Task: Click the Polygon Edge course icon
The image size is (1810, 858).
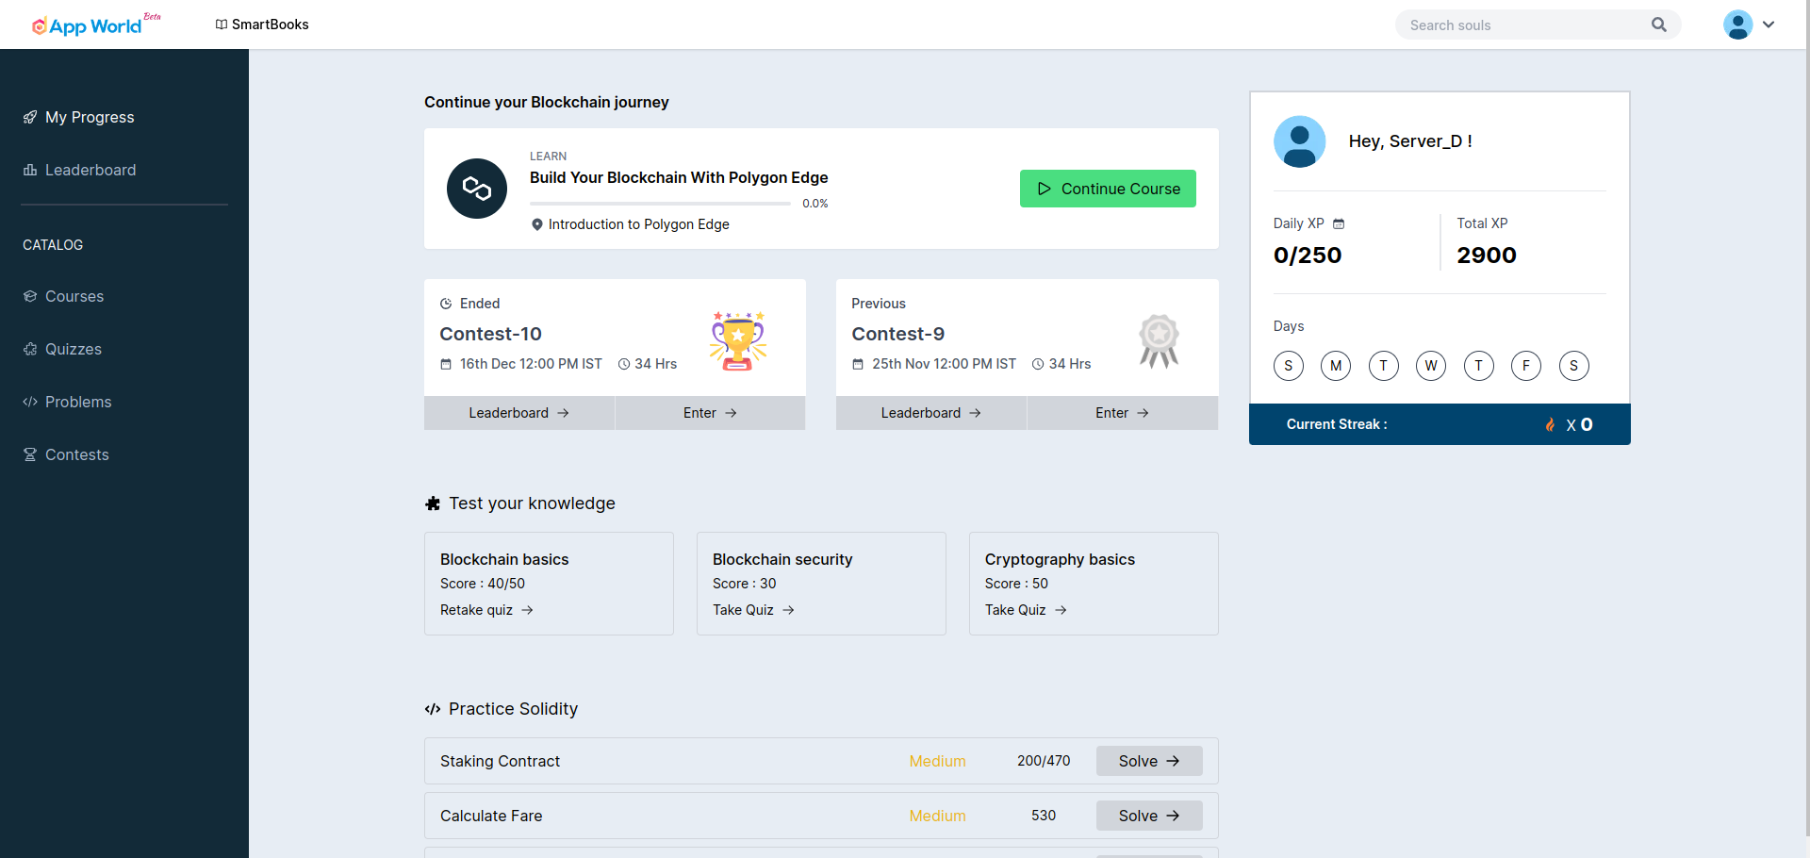Action: coord(477,189)
